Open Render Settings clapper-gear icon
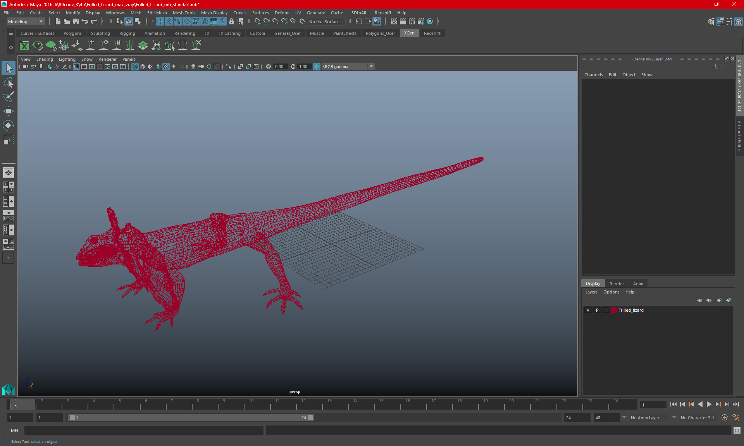 421,22
